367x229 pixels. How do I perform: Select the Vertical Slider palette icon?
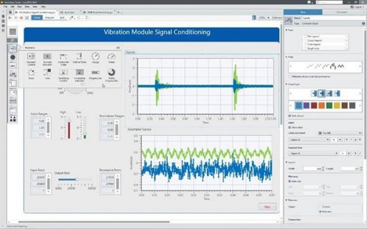pos(79,57)
